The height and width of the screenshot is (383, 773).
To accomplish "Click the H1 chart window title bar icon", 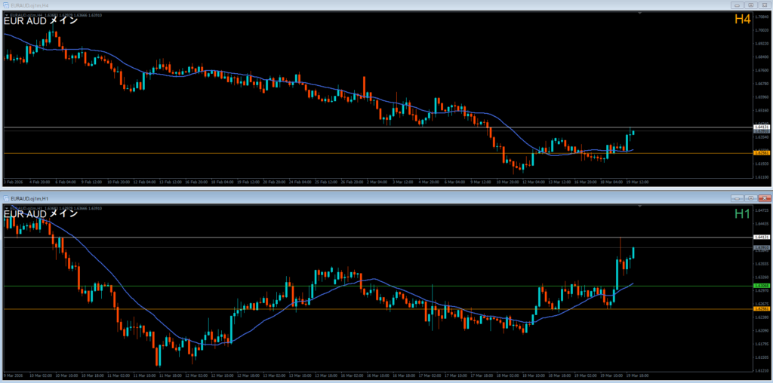I will click(x=5, y=198).
